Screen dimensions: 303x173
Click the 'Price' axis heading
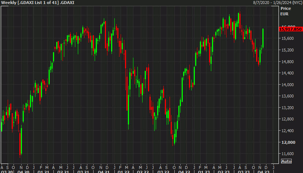(285, 8)
